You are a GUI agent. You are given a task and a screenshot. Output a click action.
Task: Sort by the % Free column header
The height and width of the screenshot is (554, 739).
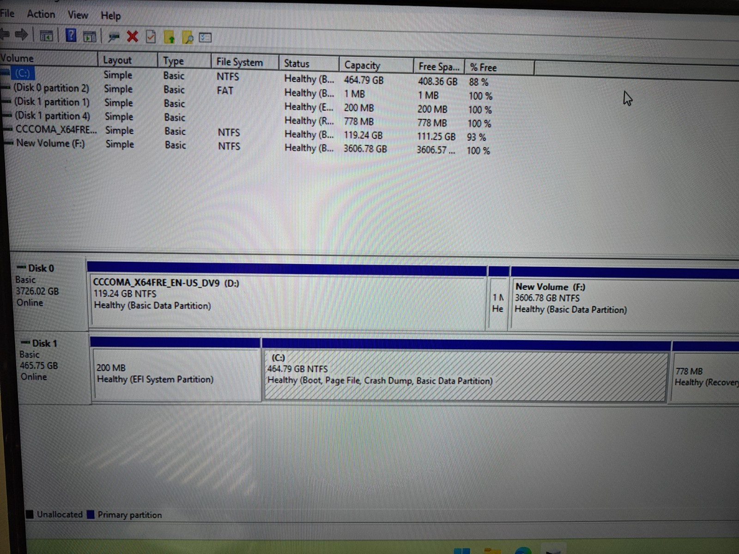click(x=499, y=67)
